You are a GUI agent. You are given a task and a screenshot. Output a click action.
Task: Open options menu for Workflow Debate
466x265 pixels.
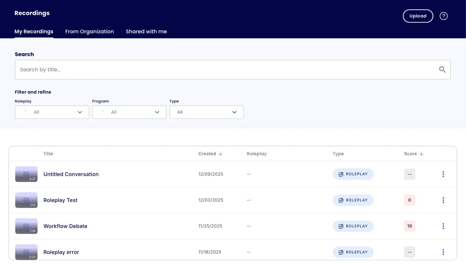click(443, 226)
